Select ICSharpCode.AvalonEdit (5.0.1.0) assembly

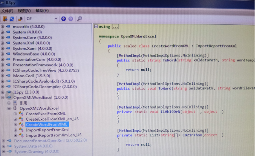tap(44, 81)
